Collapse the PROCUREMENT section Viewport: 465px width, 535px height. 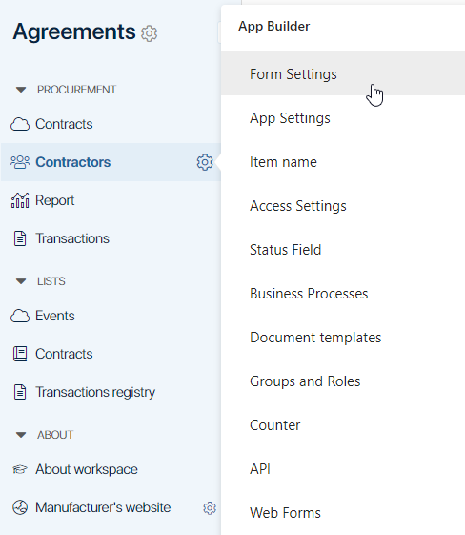21,90
